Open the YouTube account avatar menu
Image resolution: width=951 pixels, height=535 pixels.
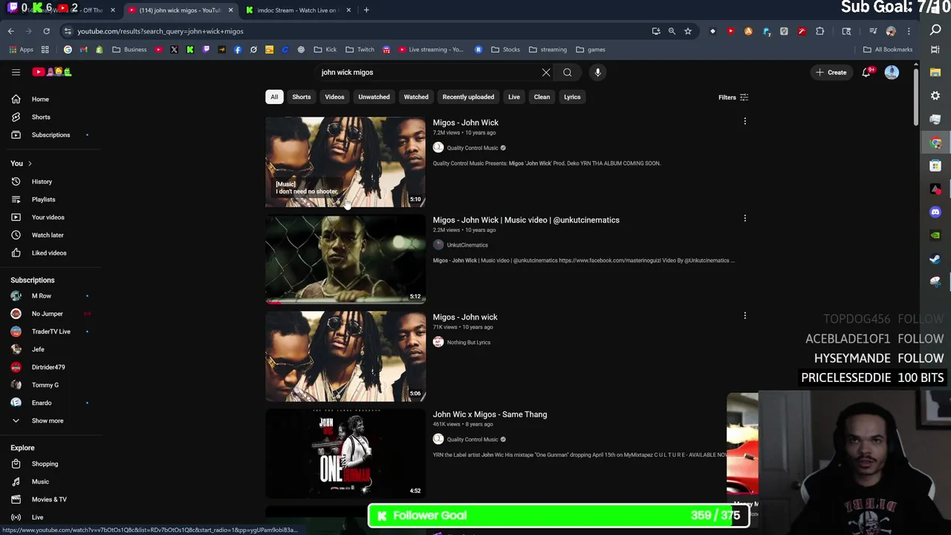(892, 72)
